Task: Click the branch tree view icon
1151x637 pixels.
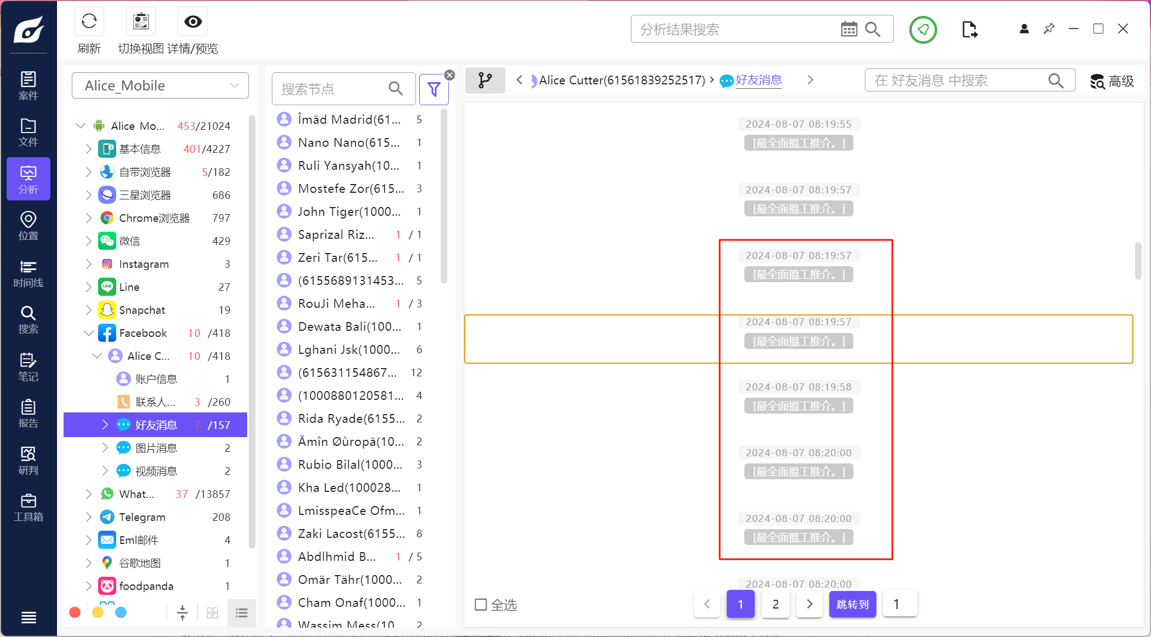Action: tap(485, 81)
